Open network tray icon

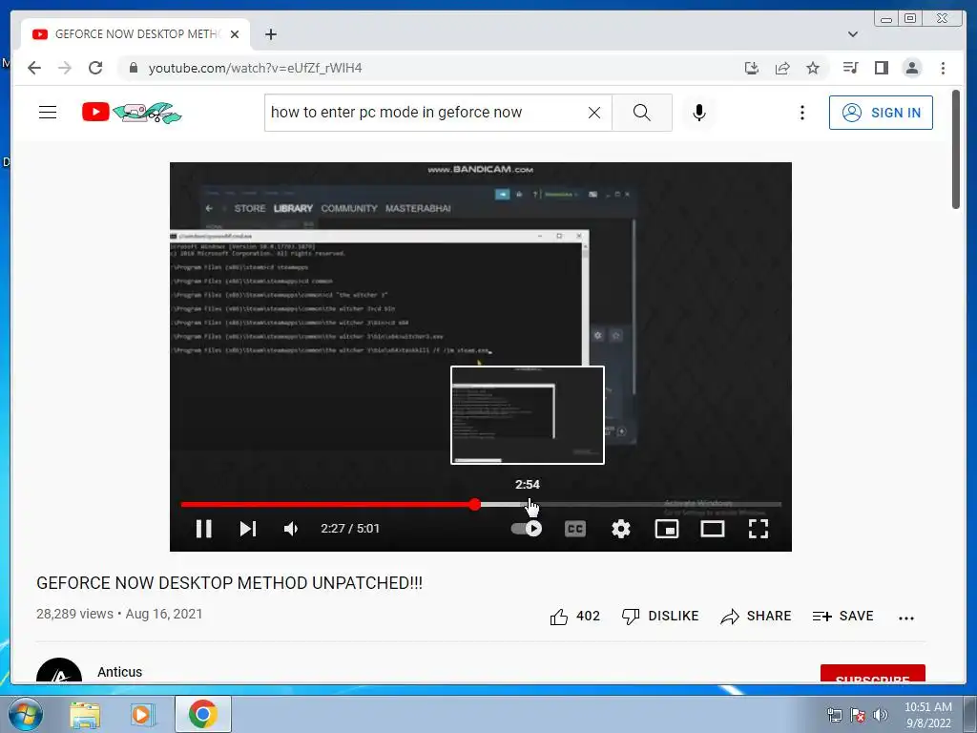pos(834,715)
